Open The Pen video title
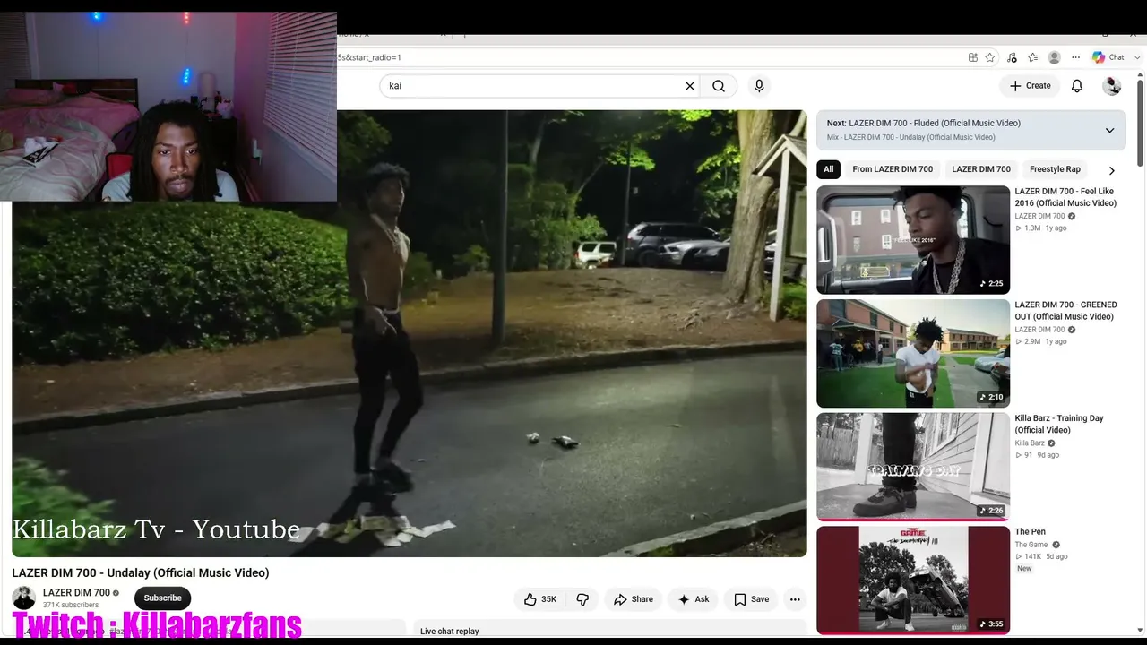This screenshot has width=1147, height=645. (x=1030, y=532)
